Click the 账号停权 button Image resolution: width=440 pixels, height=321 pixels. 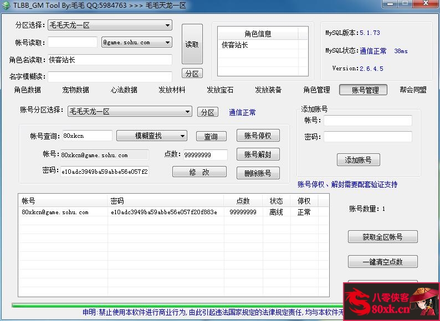[258, 136]
